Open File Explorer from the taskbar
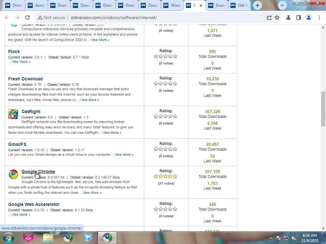Viewport: 326px width, 244px height. click(x=48, y=238)
